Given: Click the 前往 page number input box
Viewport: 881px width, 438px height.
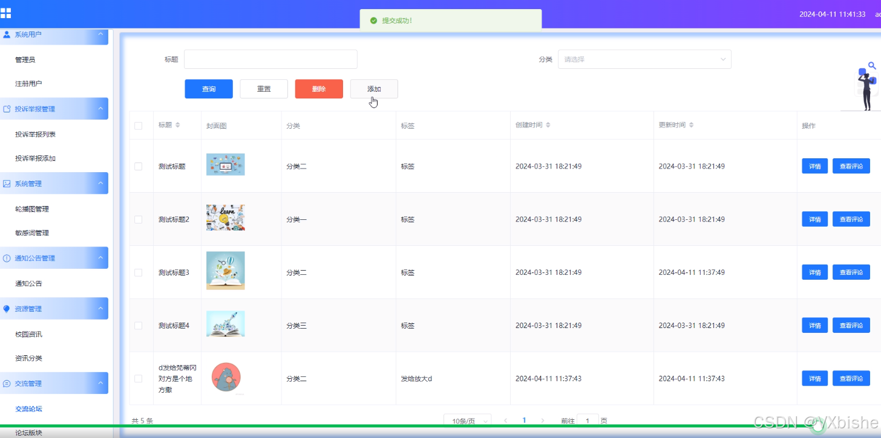Looking at the screenshot, I should pyautogui.click(x=588, y=420).
